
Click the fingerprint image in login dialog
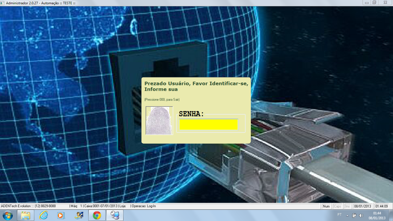coord(159,121)
